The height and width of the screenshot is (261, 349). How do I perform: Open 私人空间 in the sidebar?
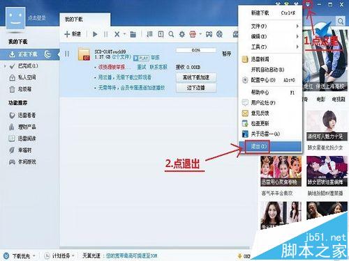click(x=27, y=77)
